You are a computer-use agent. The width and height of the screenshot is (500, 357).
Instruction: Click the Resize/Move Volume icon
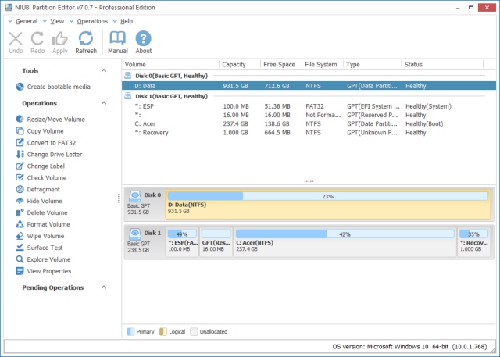[20, 120]
